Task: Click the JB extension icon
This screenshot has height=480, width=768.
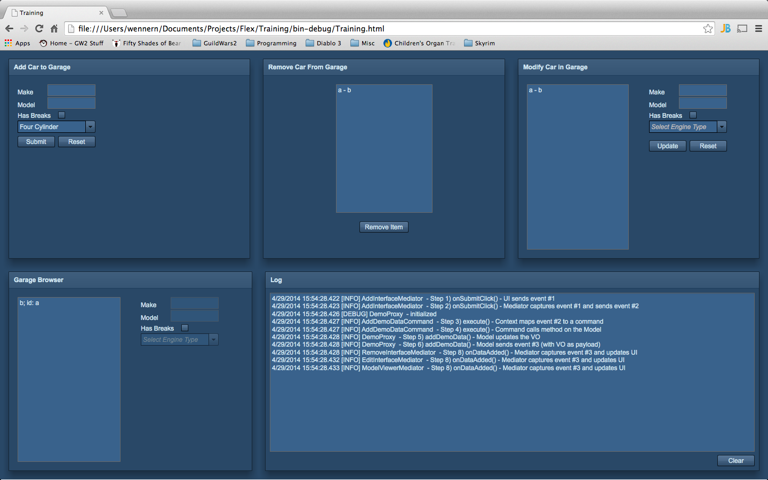Action: click(725, 29)
